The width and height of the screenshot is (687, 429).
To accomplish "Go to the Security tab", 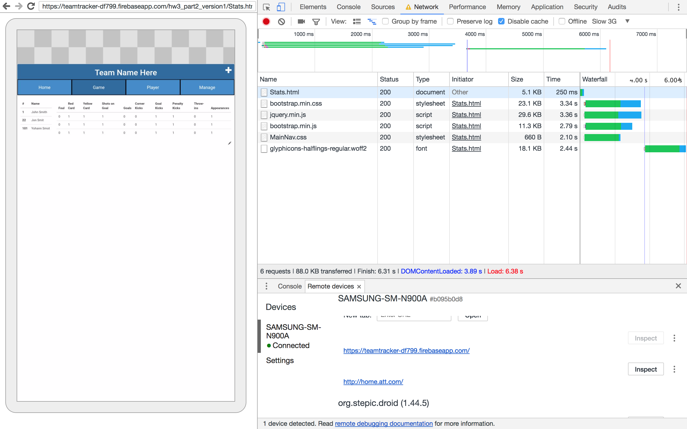I will tap(586, 7).
